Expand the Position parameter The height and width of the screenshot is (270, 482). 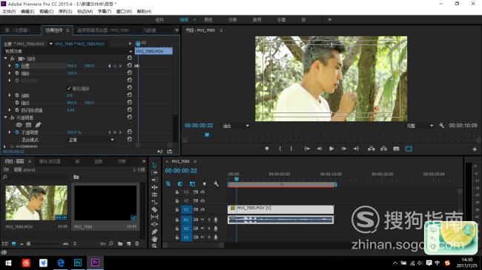click(x=10, y=66)
